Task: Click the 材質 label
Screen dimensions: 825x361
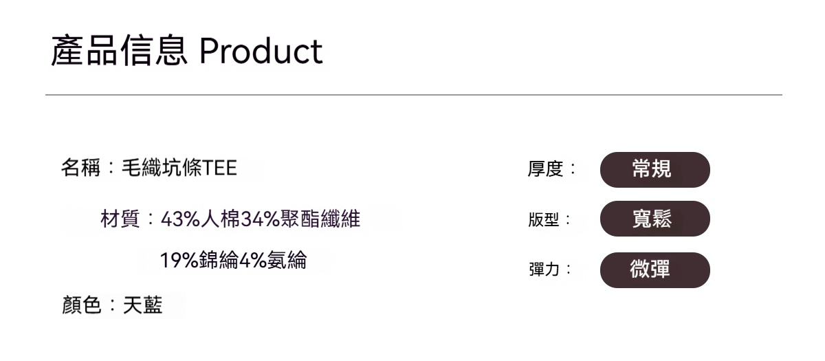Action: click(120, 220)
